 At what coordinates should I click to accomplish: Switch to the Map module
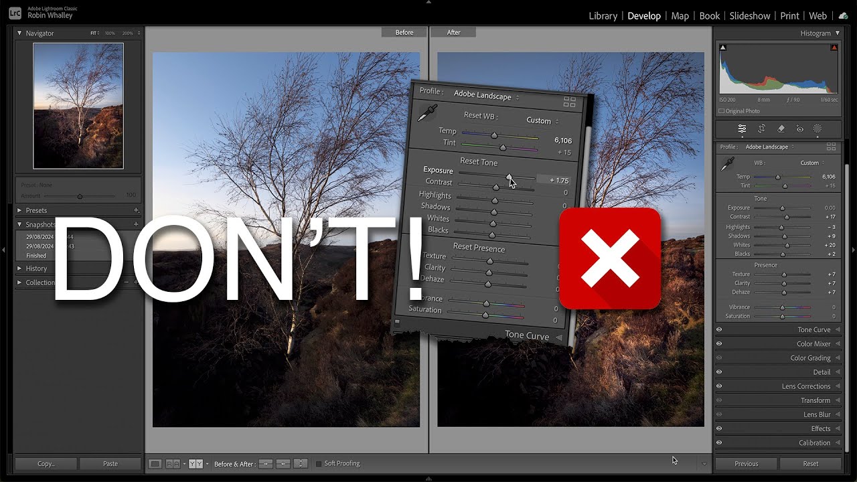680,15
